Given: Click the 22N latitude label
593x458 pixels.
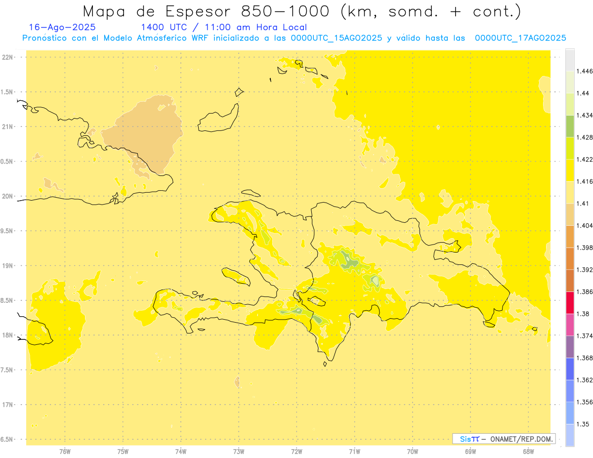Looking at the screenshot, I should 8,57.
